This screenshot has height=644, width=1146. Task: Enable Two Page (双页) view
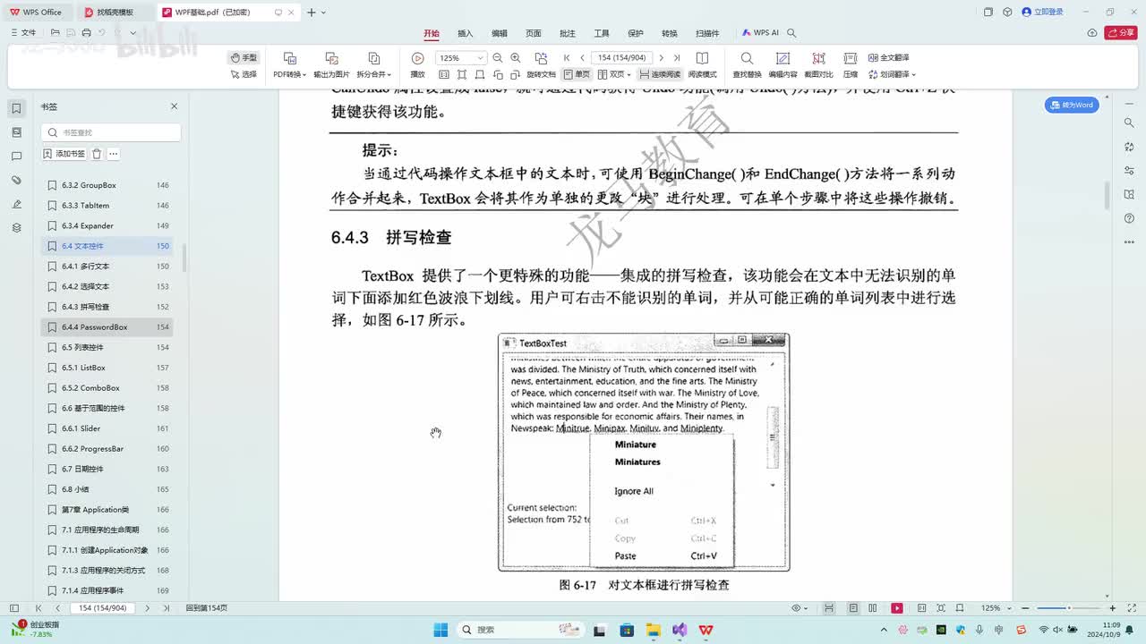(x=614, y=74)
